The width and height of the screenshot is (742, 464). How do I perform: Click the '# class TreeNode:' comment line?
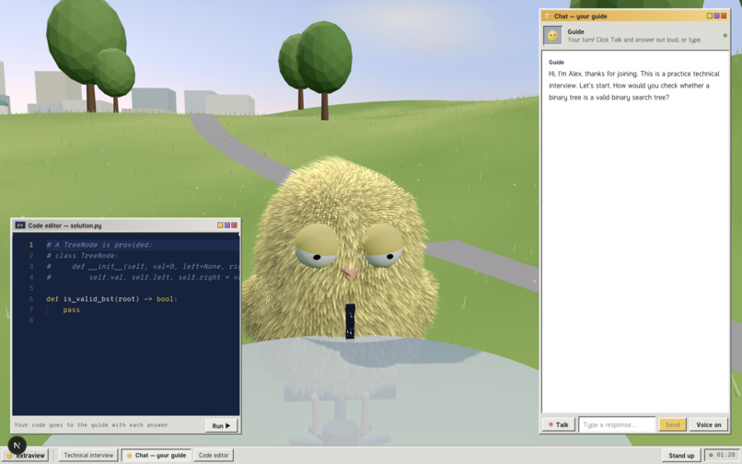click(x=82, y=256)
